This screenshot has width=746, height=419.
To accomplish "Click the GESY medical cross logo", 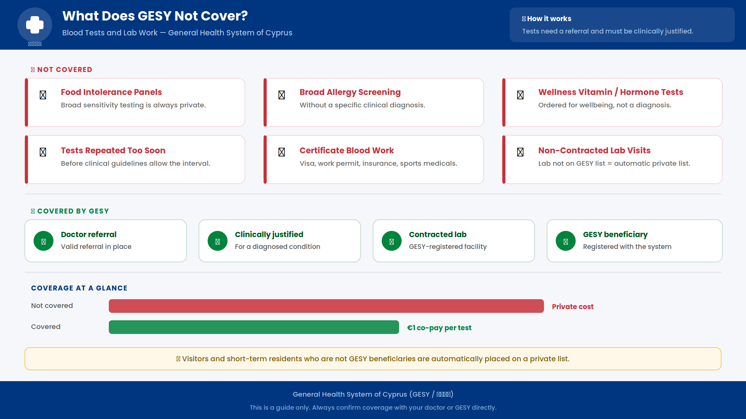I will pyautogui.click(x=35, y=25).
